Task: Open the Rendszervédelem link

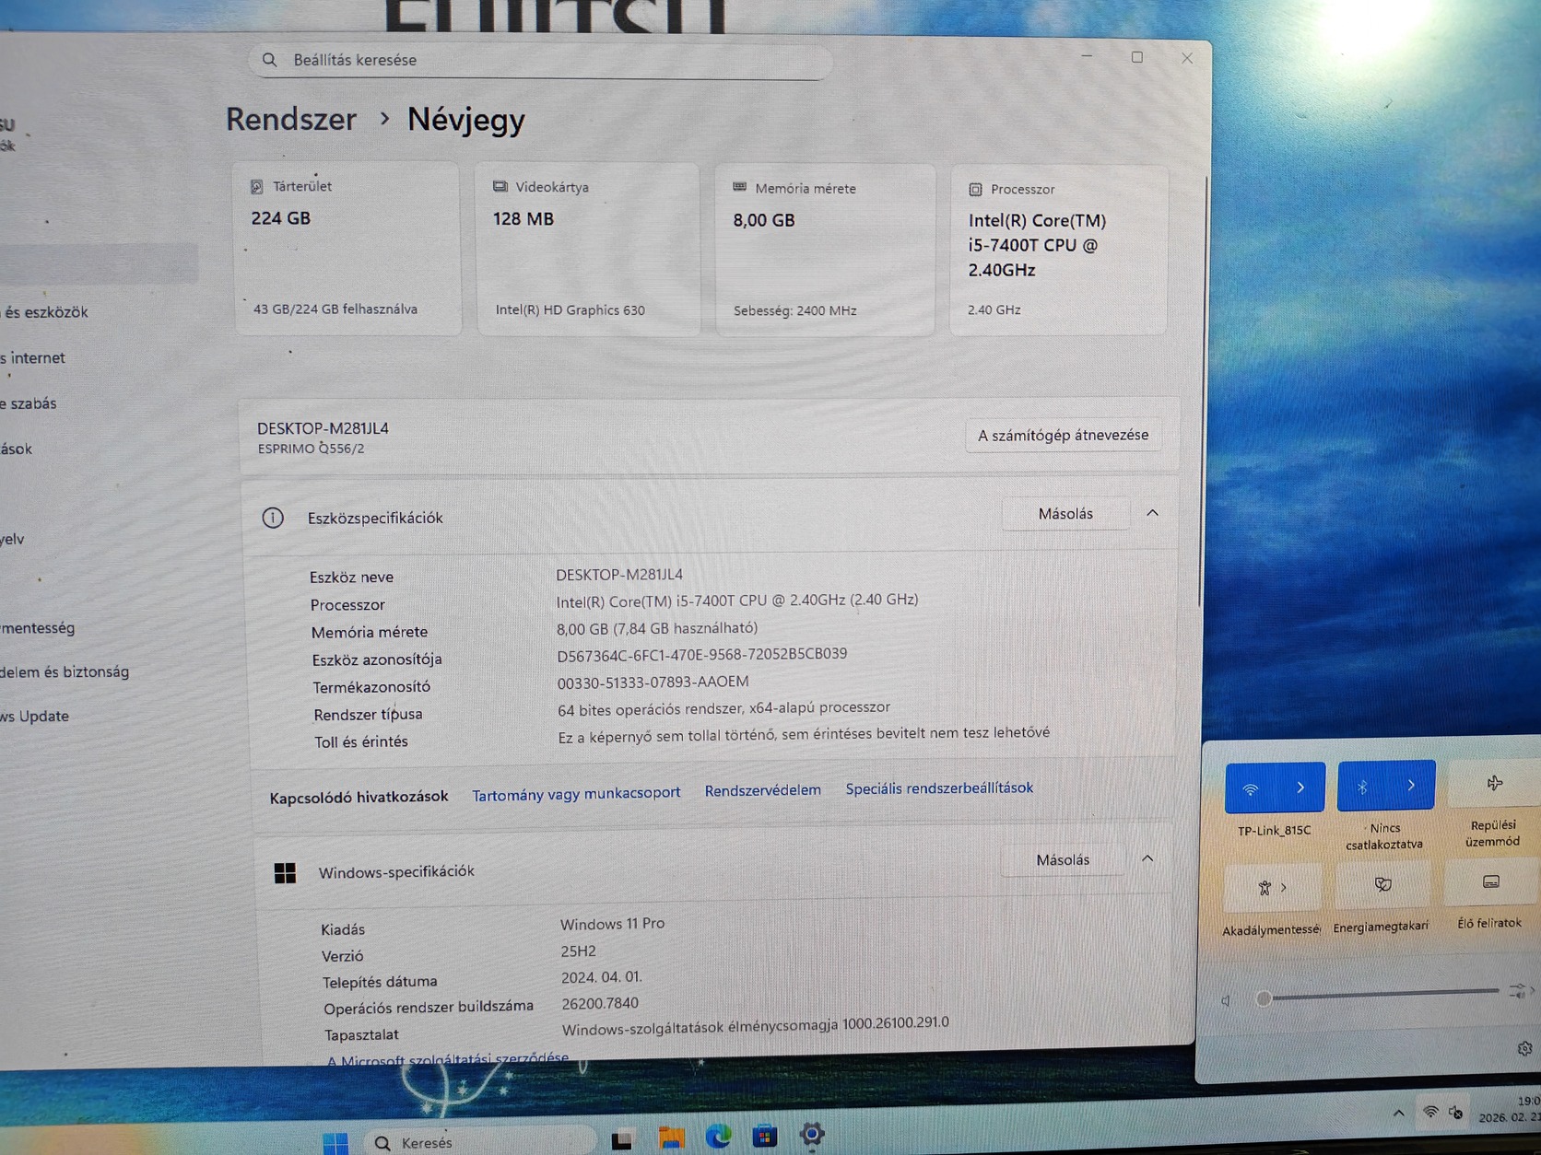Action: tap(762, 790)
